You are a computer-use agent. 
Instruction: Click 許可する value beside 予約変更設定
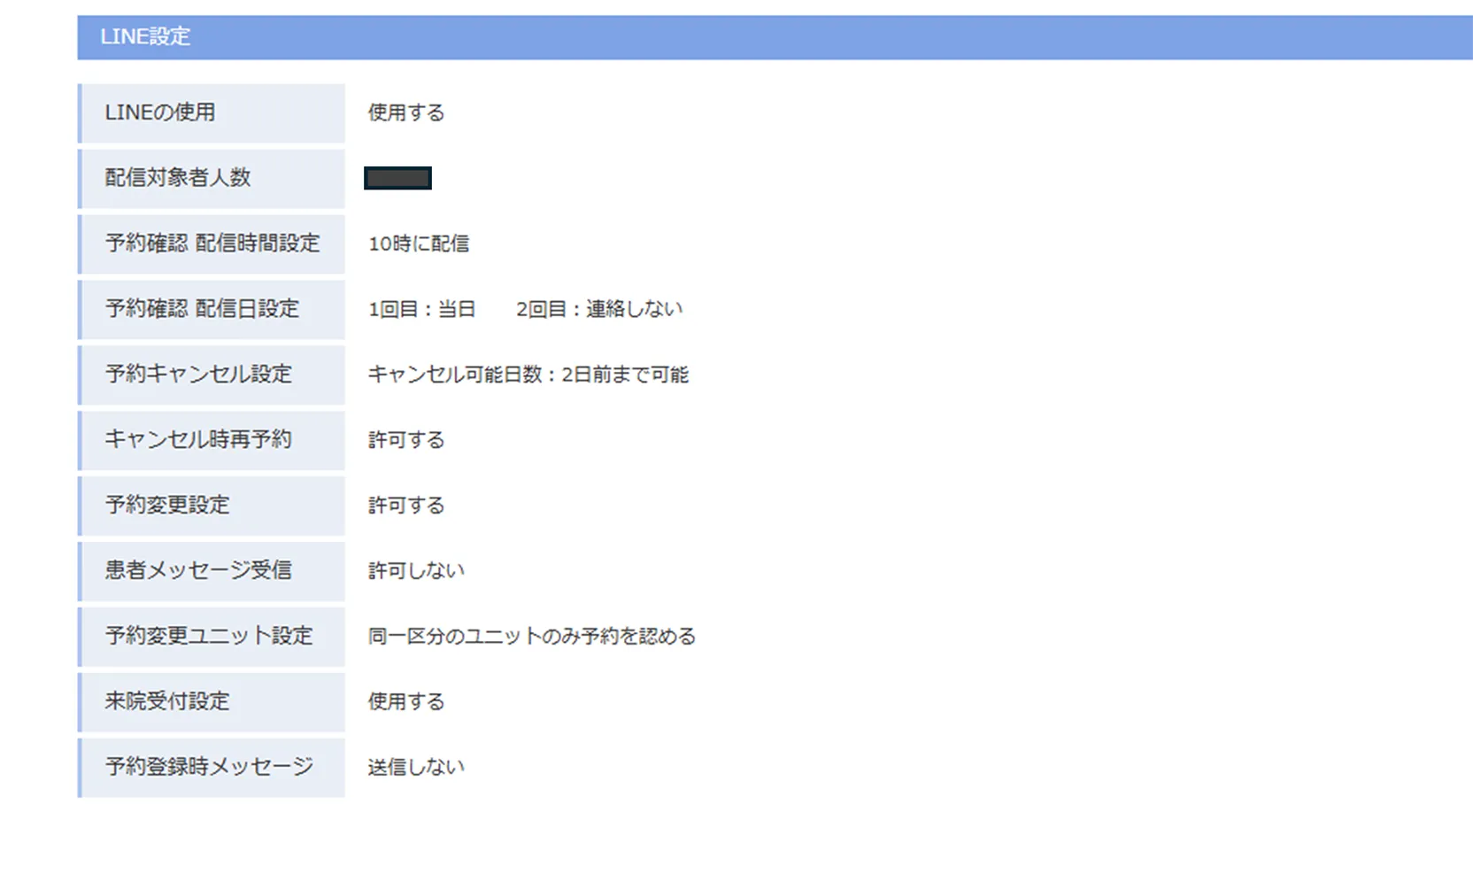click(406, 506)
